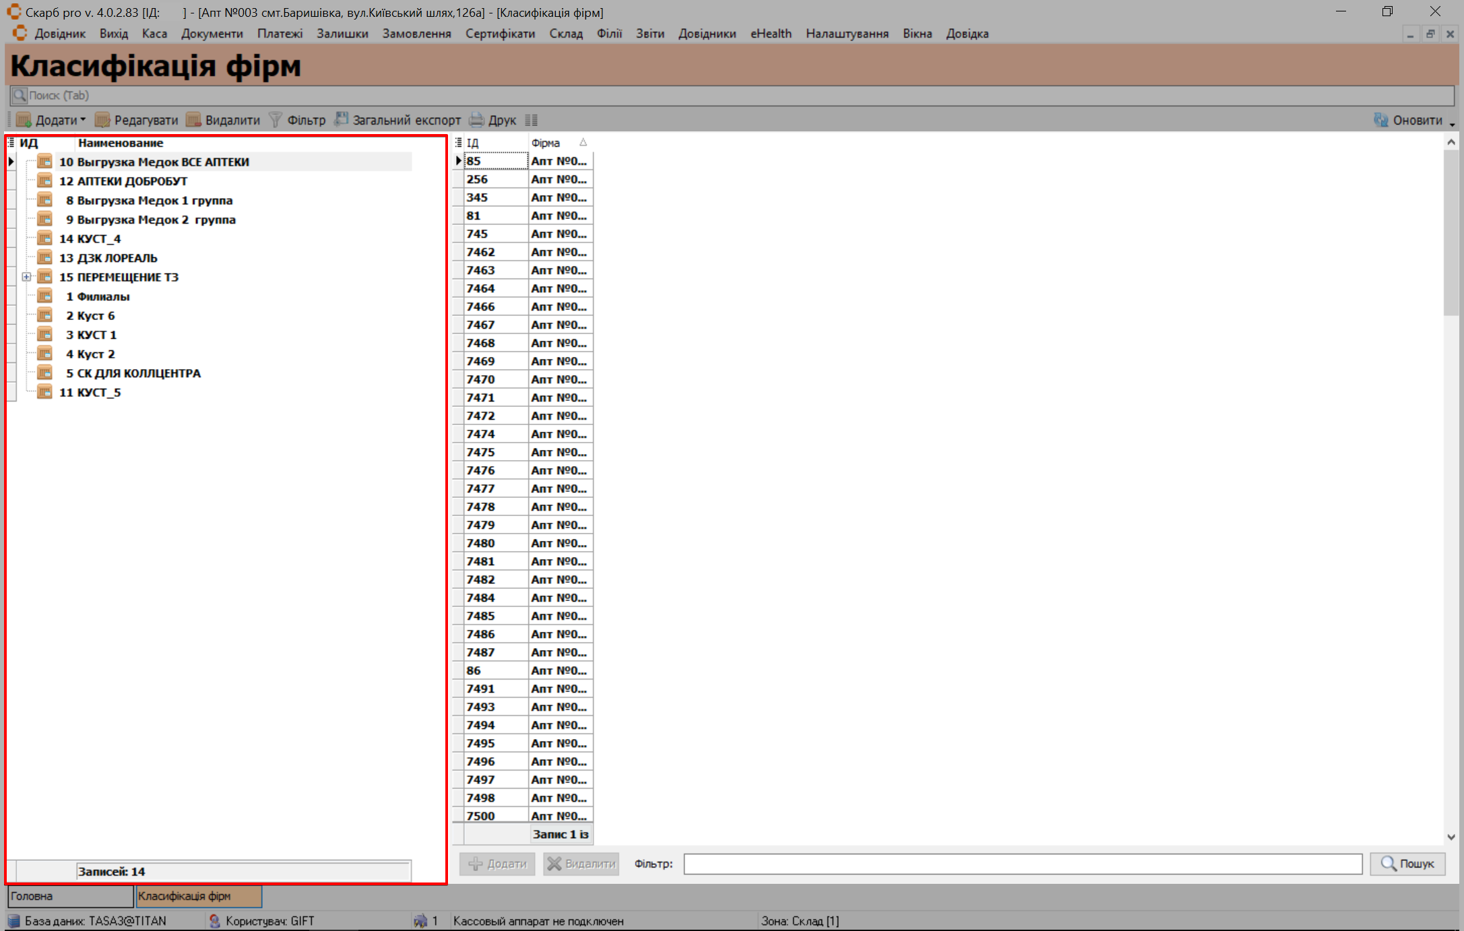This screenshot has width=1464, height=931.
Task: Click the Видалити toolbar icon
Action: pos(193,121)
